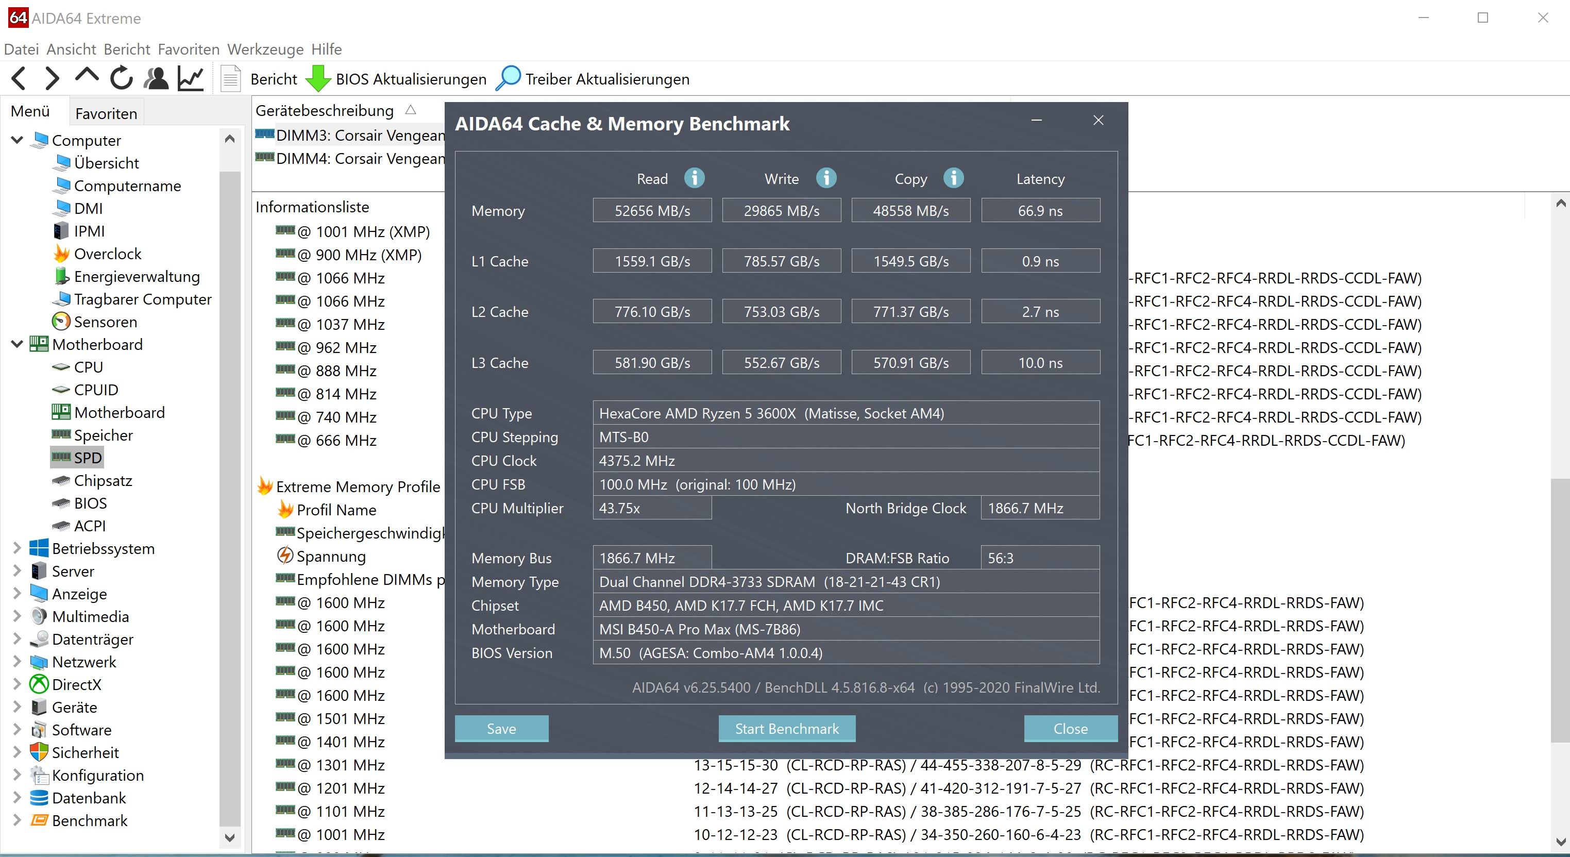The height and width of the screenshot is (857, 1570).
Task: Show Copy benchmark info icon
Action: point(953,178)
